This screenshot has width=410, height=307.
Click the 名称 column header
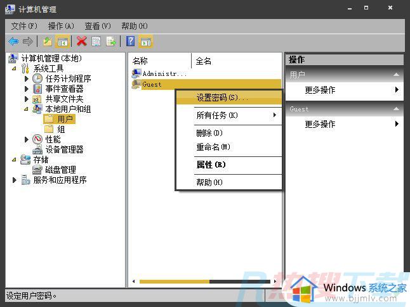coord(160,61)
